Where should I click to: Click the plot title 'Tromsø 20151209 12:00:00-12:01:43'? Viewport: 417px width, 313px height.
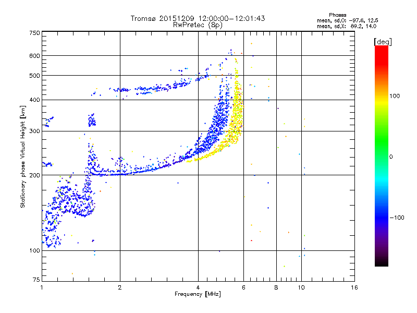198,18
